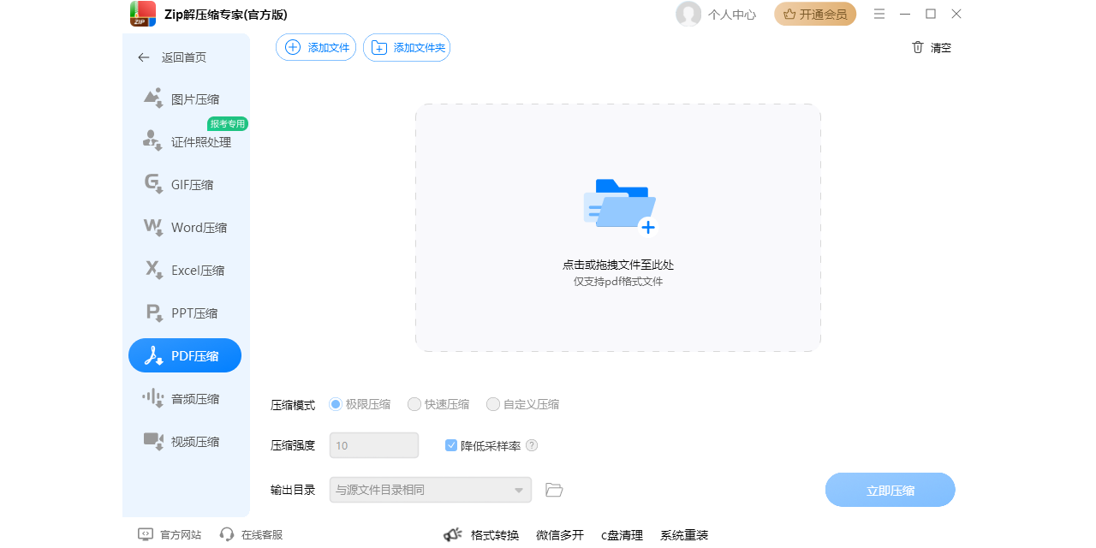Click 格式转换 in the bottom bar

[497, 534]
